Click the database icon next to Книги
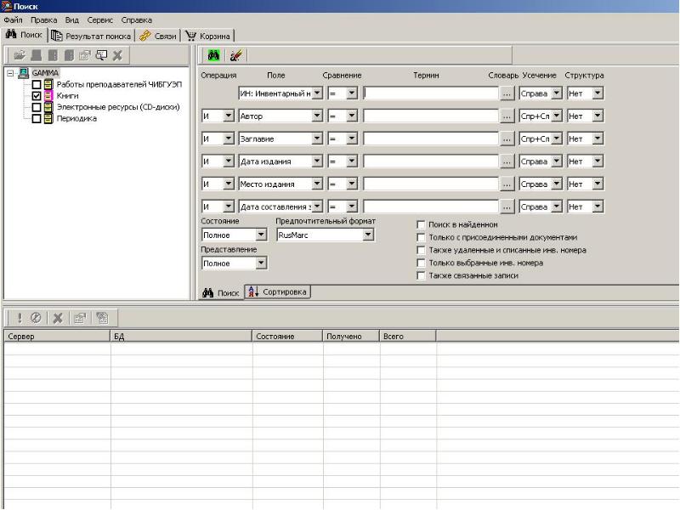 click(x=48, y=95)
